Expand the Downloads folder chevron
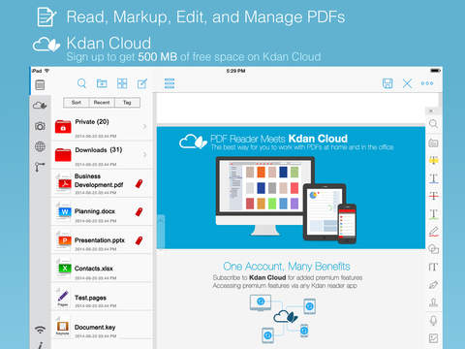The height and width of the screenshot is (349, 465). (144, 154)
